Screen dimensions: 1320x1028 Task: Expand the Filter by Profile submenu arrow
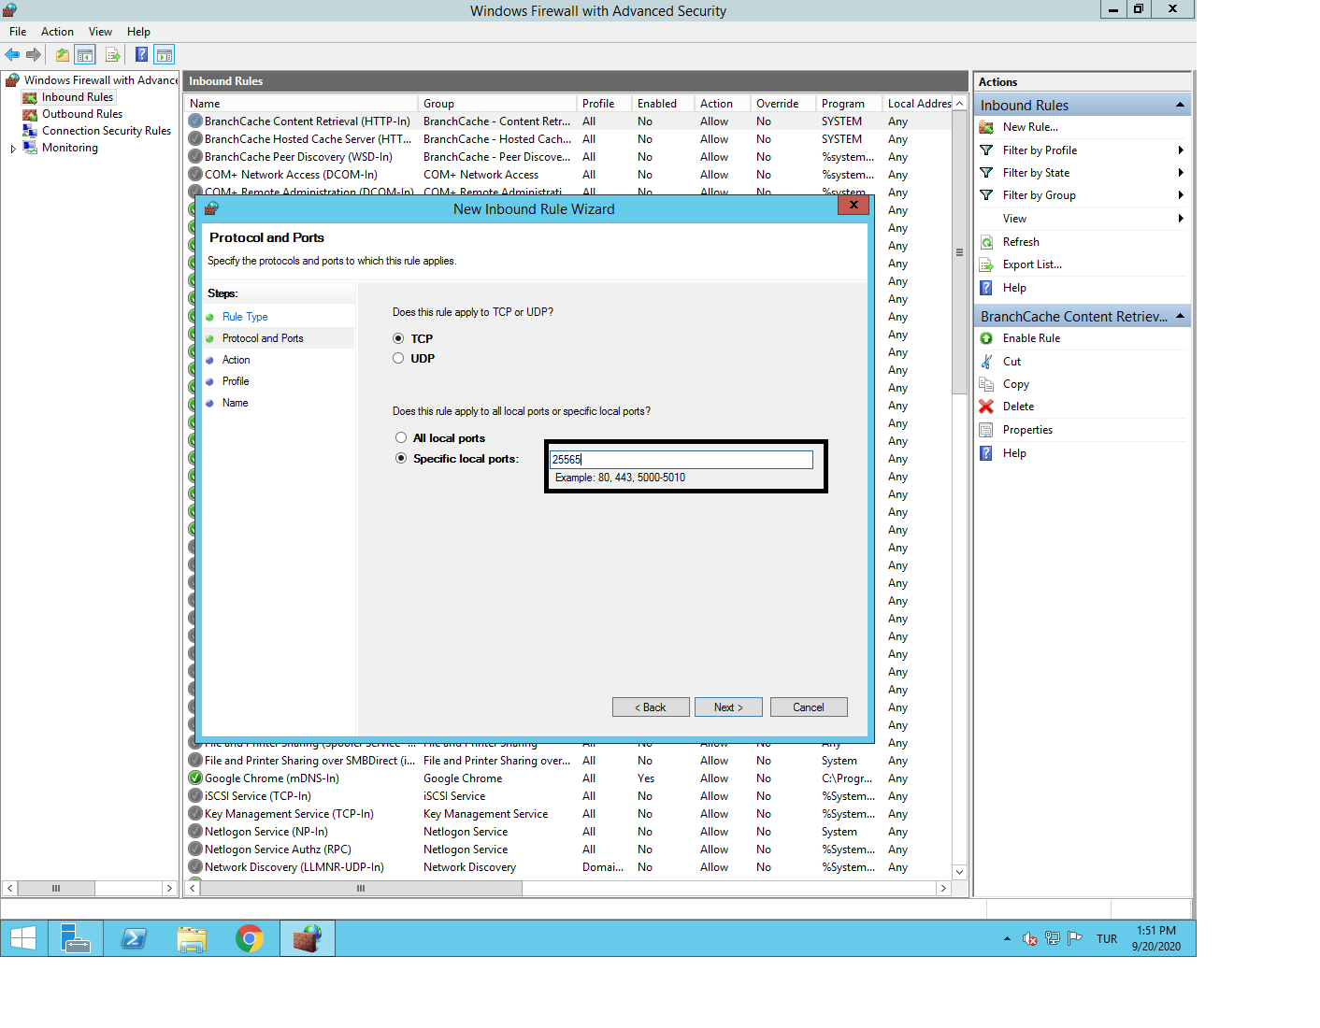[1181, 150]
